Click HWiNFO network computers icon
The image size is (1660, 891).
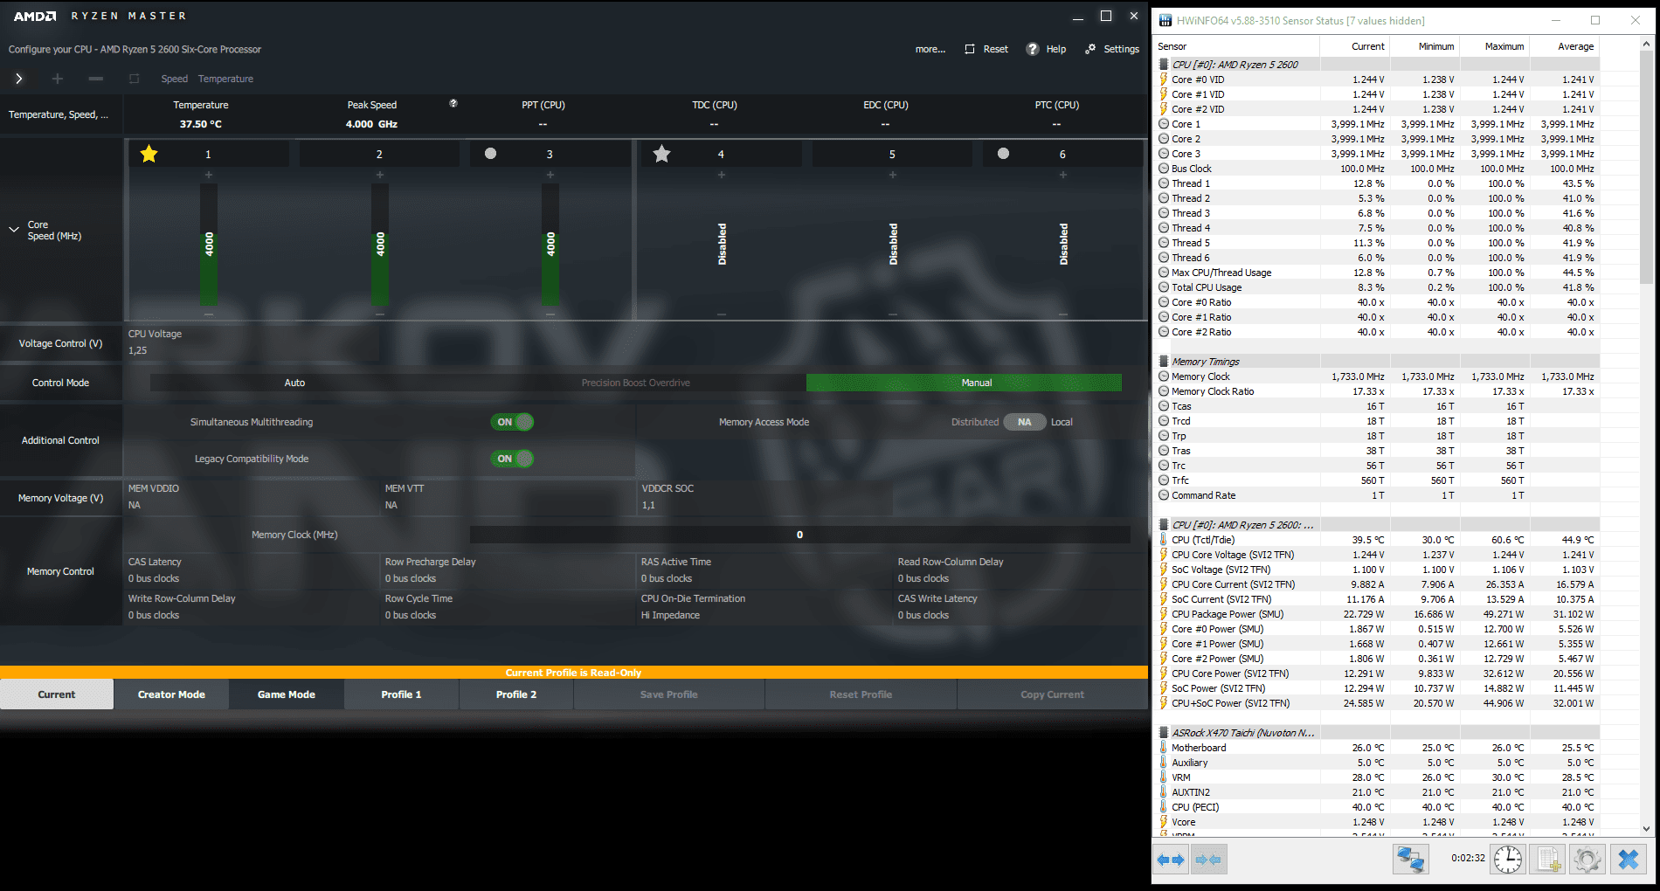[1410, 860]
